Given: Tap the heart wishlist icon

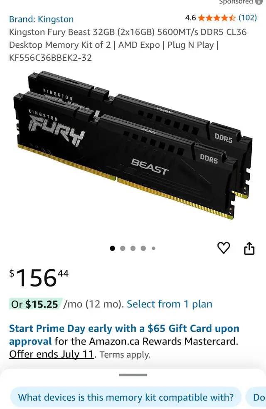Looking at the screenshot, I should point(224,248).
